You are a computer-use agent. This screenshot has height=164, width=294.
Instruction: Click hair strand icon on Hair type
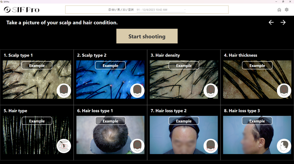64,146
